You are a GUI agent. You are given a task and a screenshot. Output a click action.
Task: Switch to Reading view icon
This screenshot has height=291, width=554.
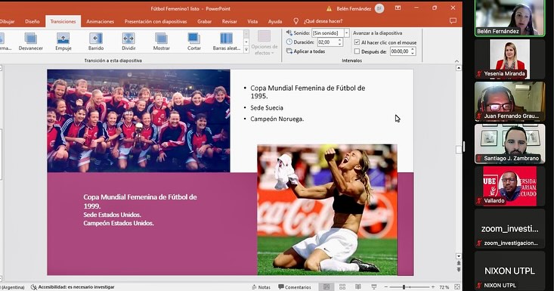[x=358, y=286]
